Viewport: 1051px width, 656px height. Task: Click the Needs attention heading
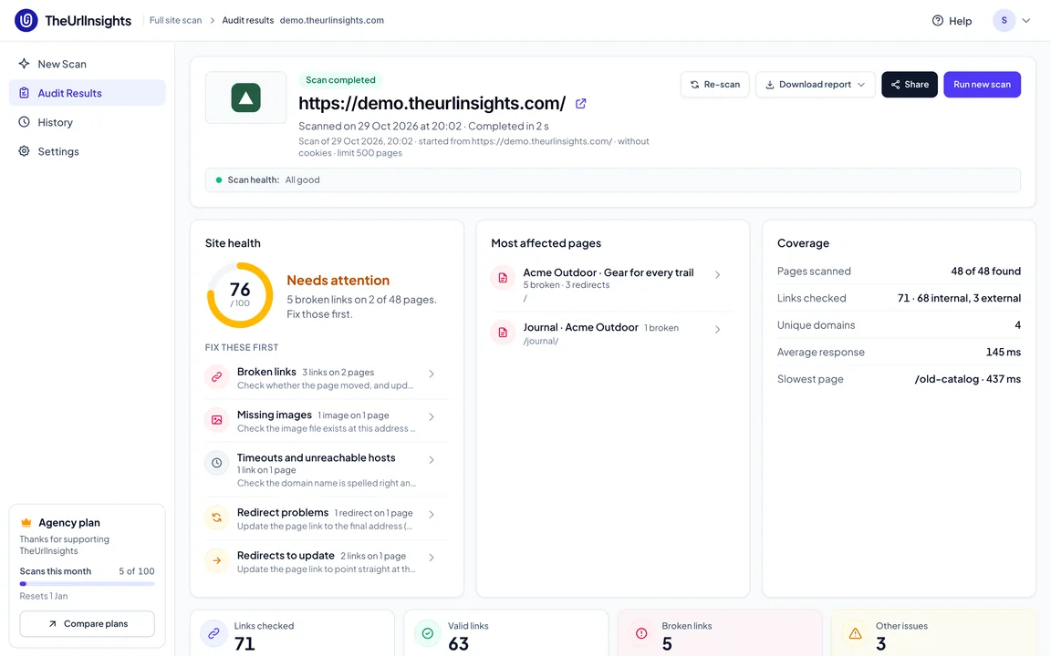coord(338,281)
